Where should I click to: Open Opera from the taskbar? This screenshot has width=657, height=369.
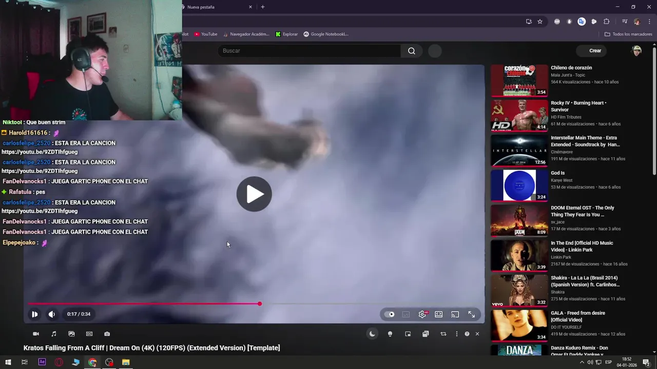point(59,362)
